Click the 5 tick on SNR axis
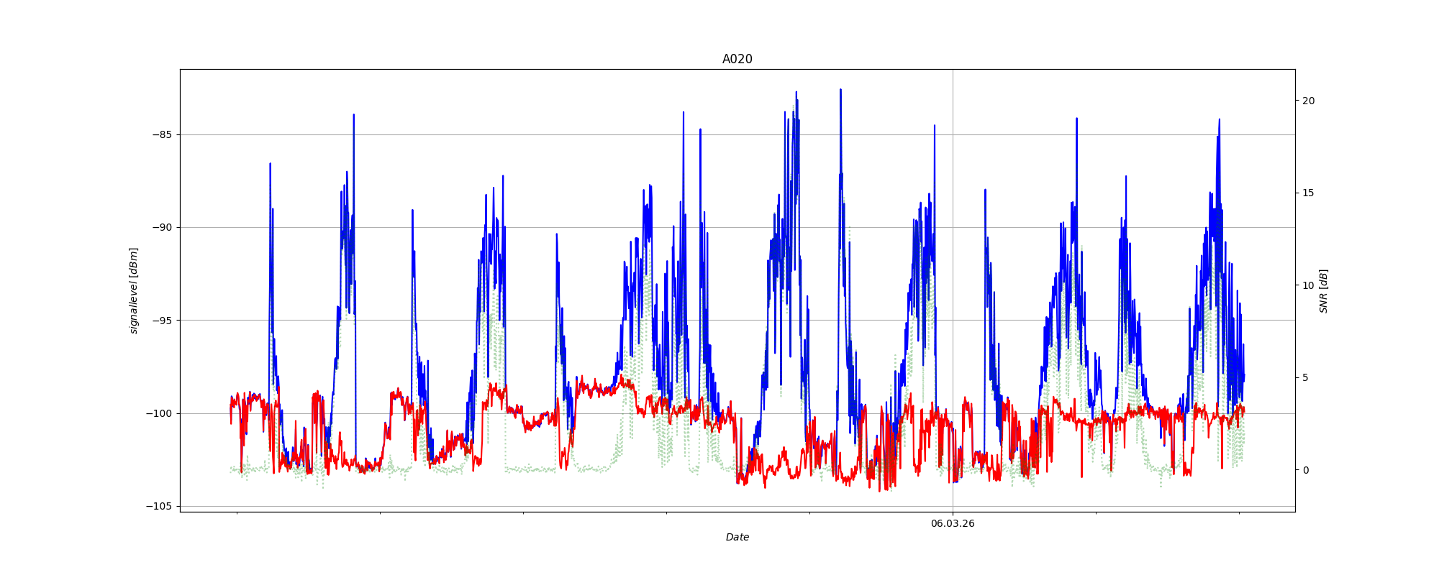 (1305, 377)
